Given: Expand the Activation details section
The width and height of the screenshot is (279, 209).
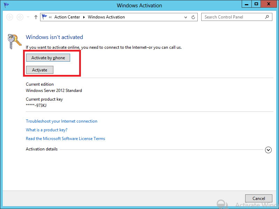Looking at the screenshot, I should coord(268,150).
